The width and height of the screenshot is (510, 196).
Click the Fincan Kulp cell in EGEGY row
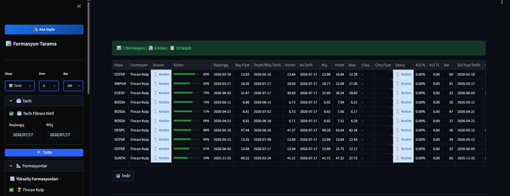[139, 93]
